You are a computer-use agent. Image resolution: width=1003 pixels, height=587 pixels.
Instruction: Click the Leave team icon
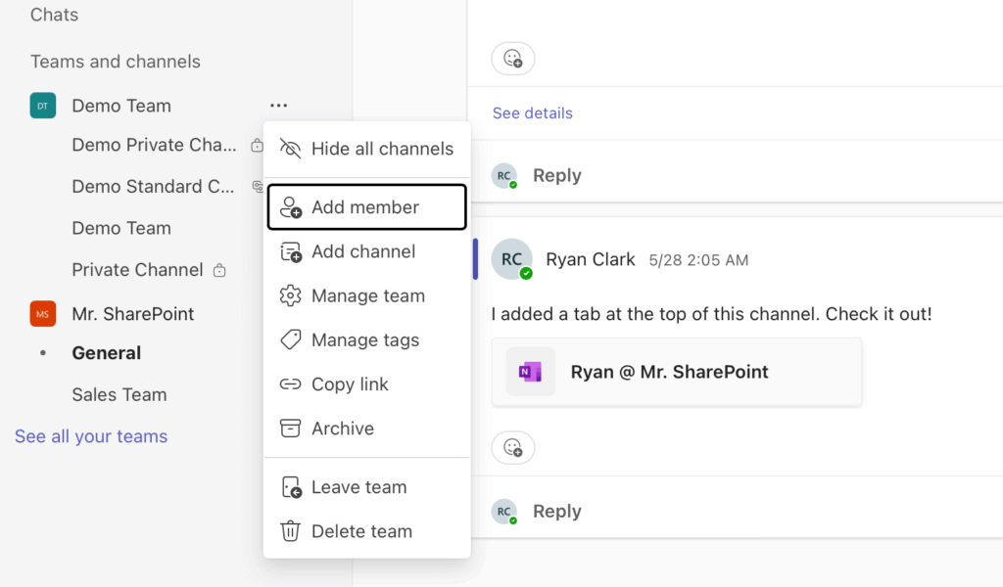click(291, 487)
